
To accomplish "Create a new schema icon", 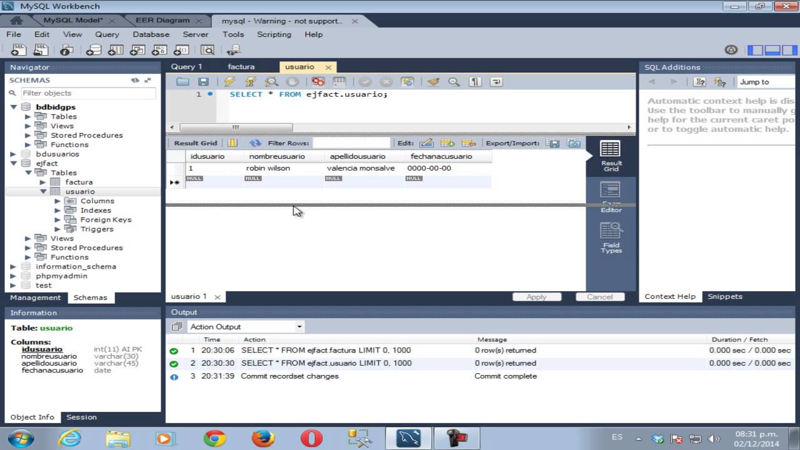I will click(x=94, y=50).
